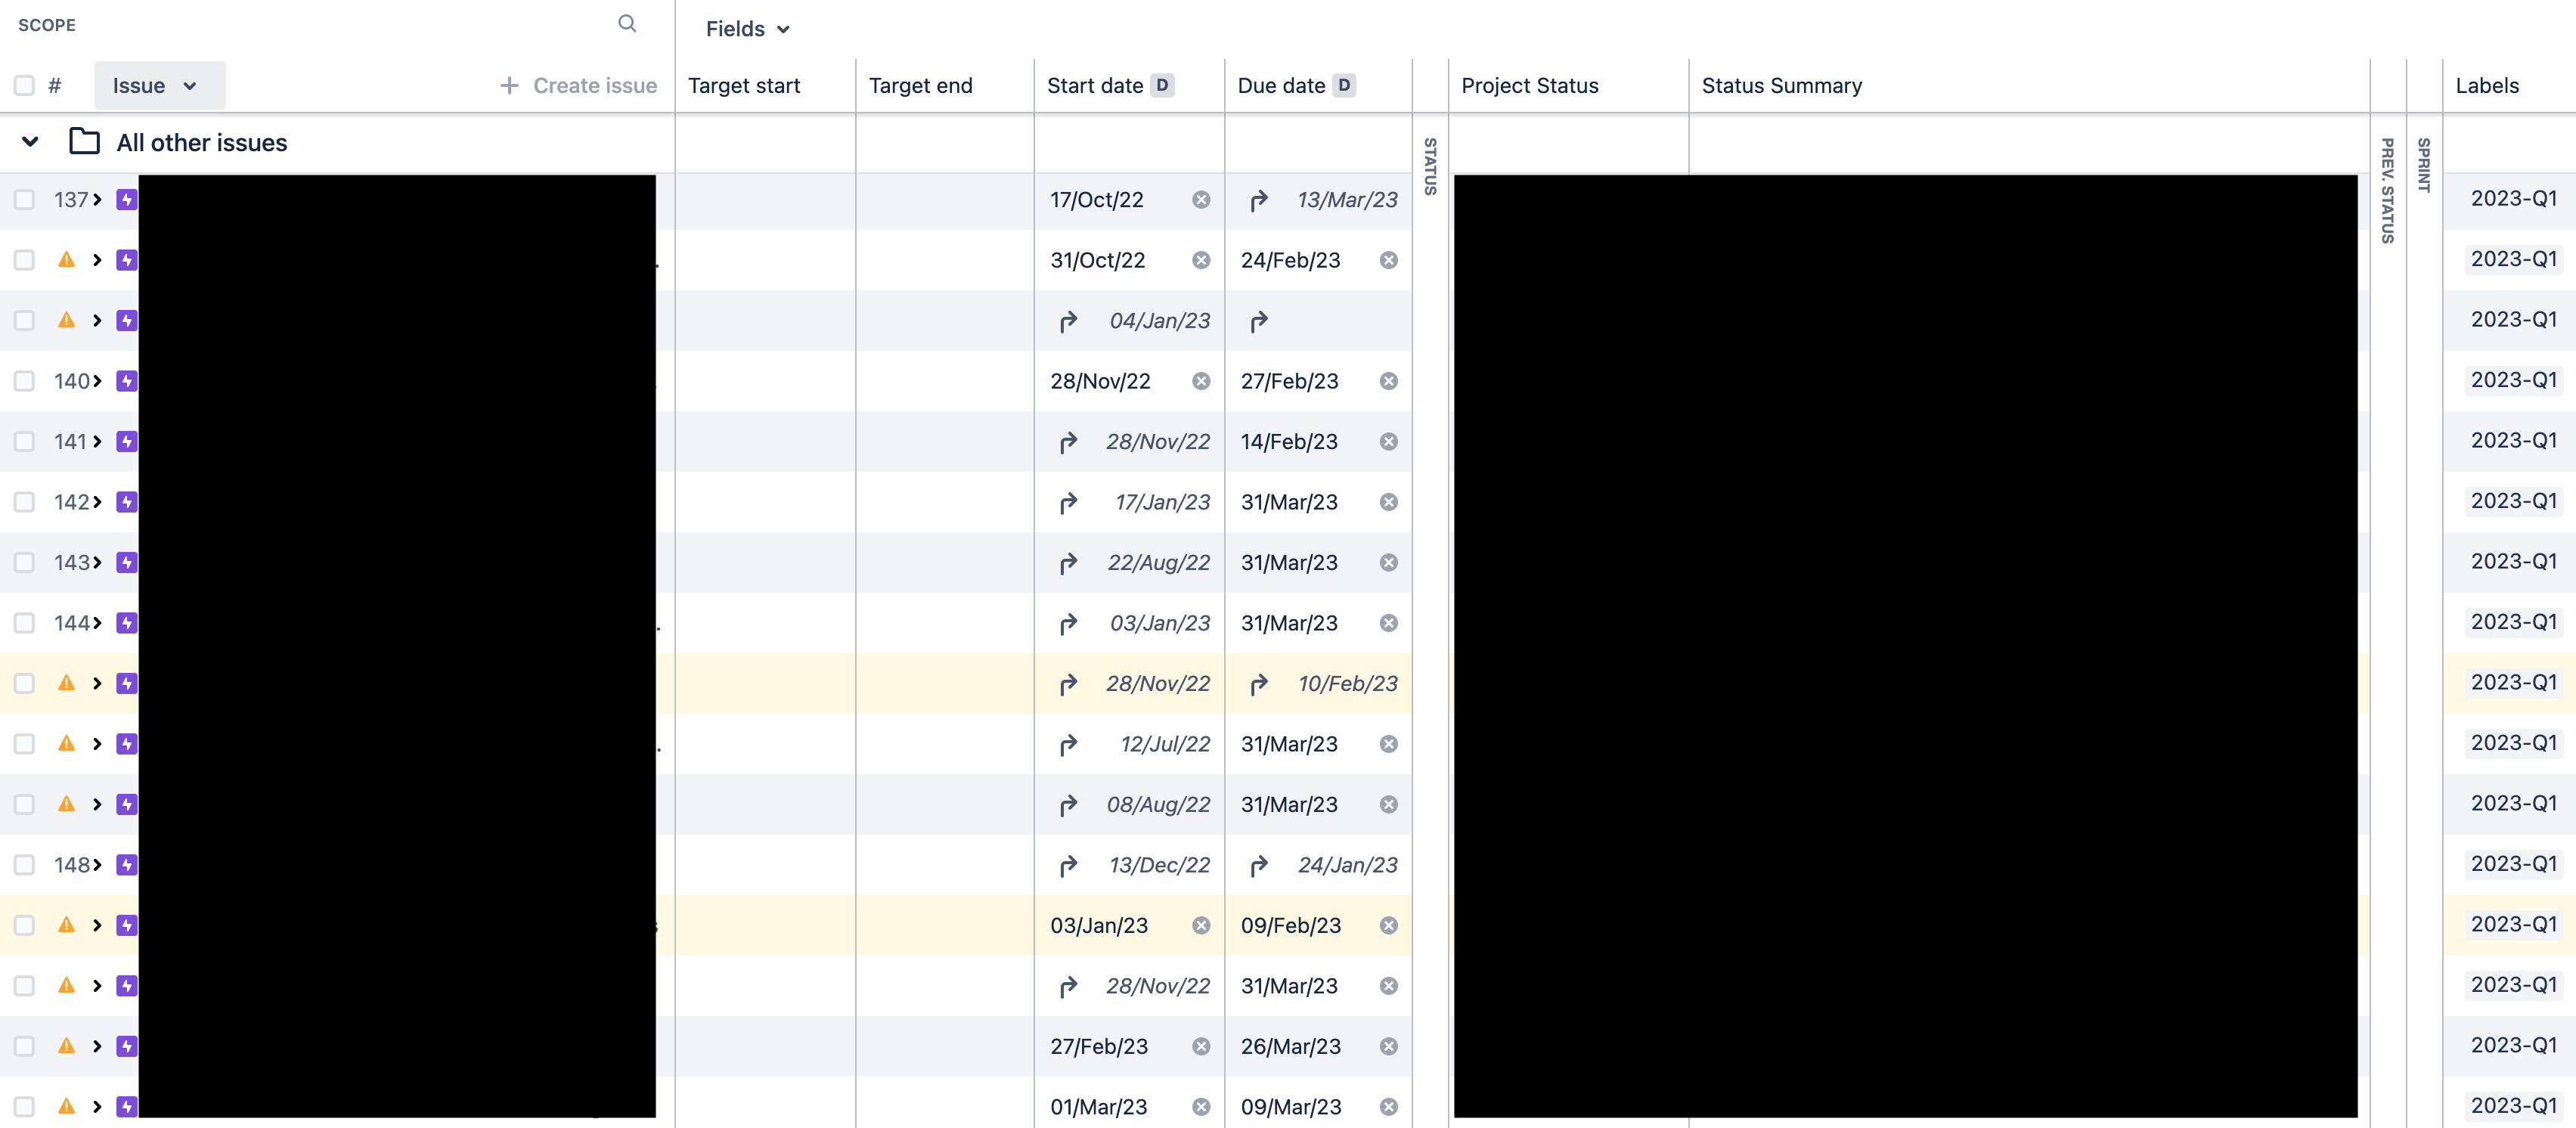Click the warning icon beside 31/Oct/22 row
Viewport: 2576px width, 1128px height.
[x=66, y=260]
